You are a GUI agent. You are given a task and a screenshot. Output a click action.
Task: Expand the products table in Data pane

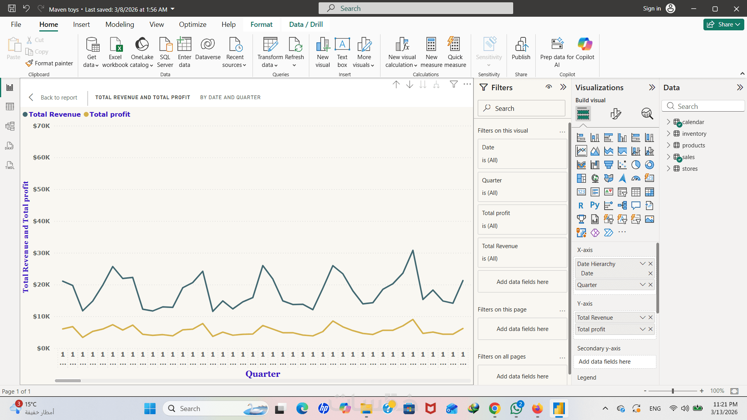pyautogui.click(x=668, y=145)
